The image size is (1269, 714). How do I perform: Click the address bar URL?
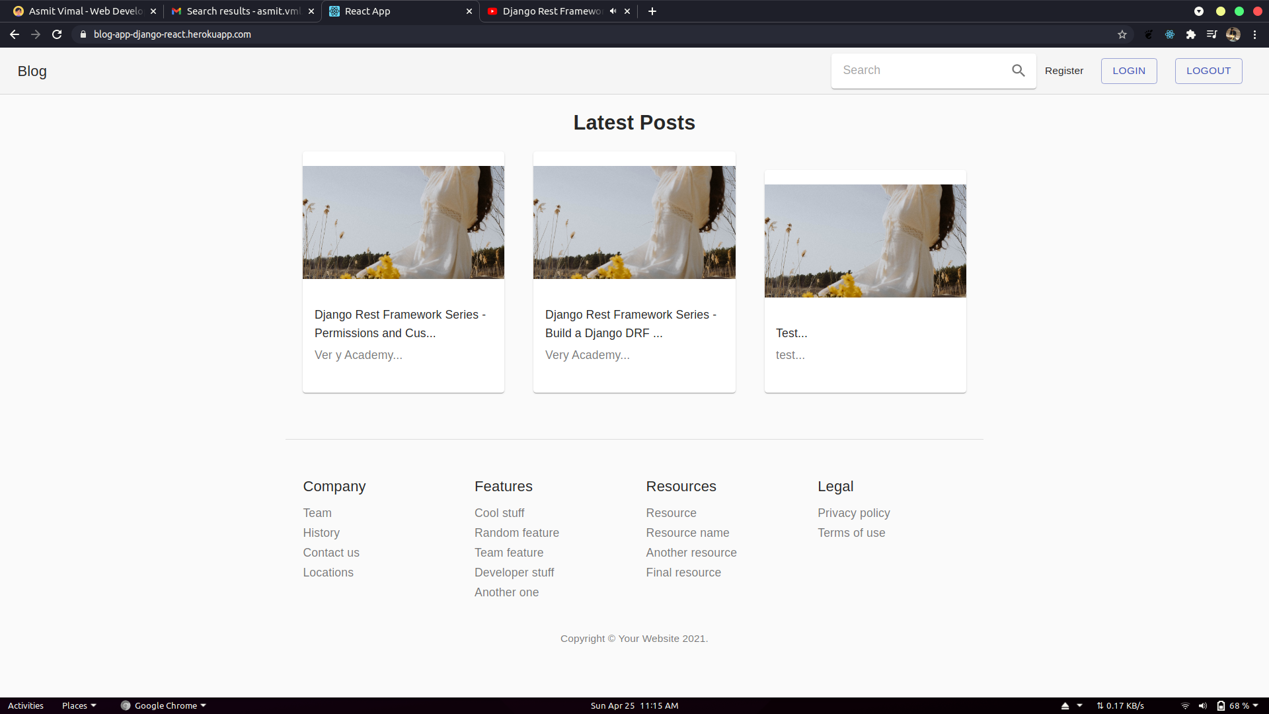[x=173, y=34]
